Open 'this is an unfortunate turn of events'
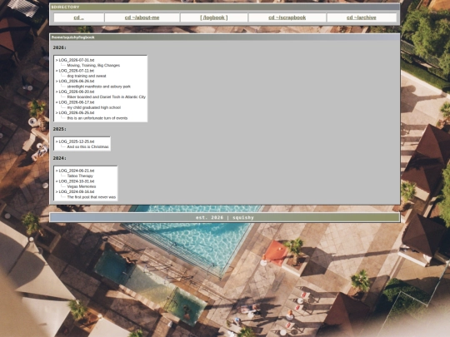 point(97,118)
